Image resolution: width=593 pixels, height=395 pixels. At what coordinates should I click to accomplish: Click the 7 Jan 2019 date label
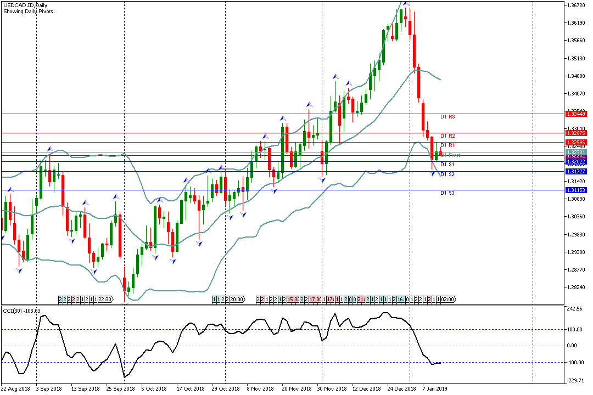click(435, 389)
